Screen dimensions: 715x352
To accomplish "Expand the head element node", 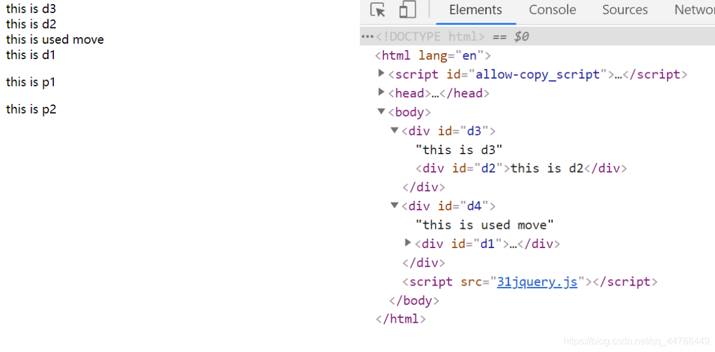I will tap(381, 93).
